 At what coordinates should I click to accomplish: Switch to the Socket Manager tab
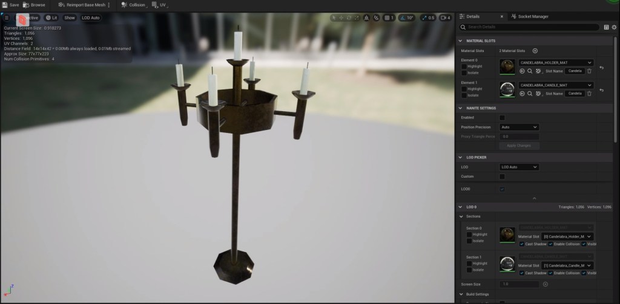click(530, 16)
